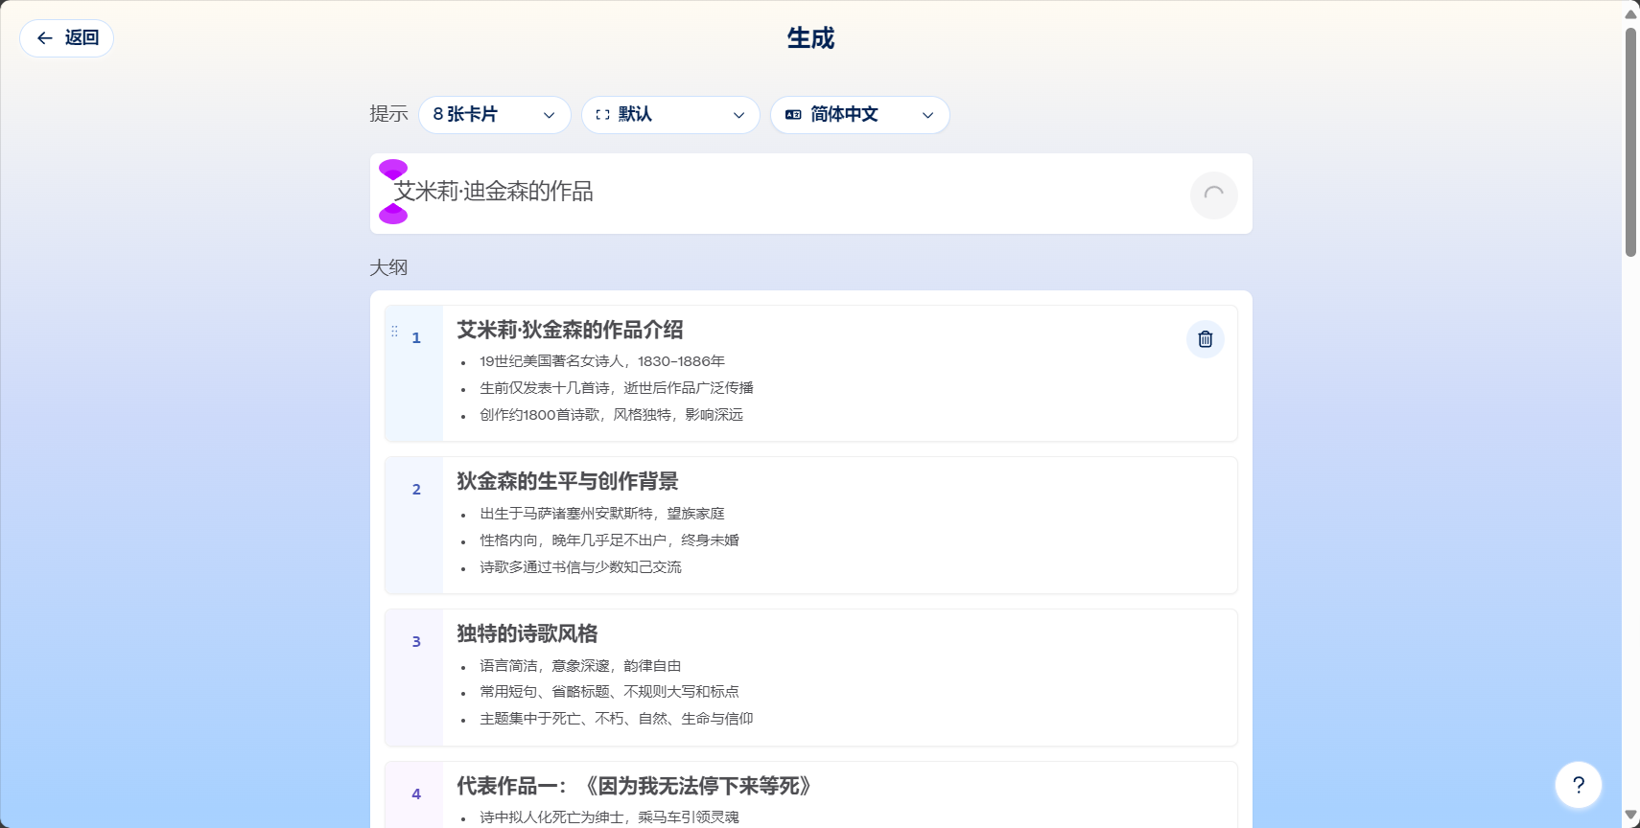This screenshot has width=1640, height=828.
Task: Click bullet 语言简洁,意象深邃,韵律自由
Action: pos(581,666)
